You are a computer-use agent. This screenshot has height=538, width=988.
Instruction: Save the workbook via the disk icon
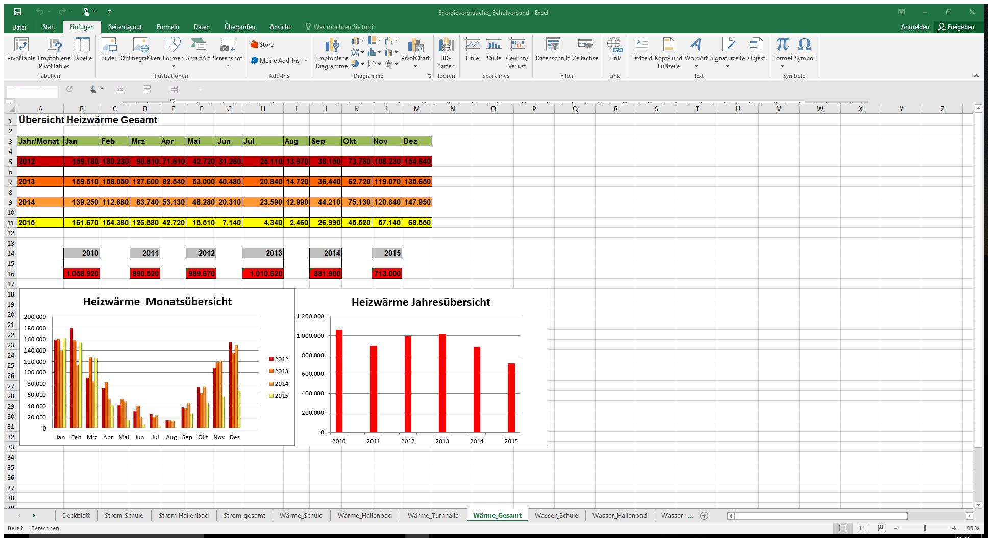coord(18,12)
